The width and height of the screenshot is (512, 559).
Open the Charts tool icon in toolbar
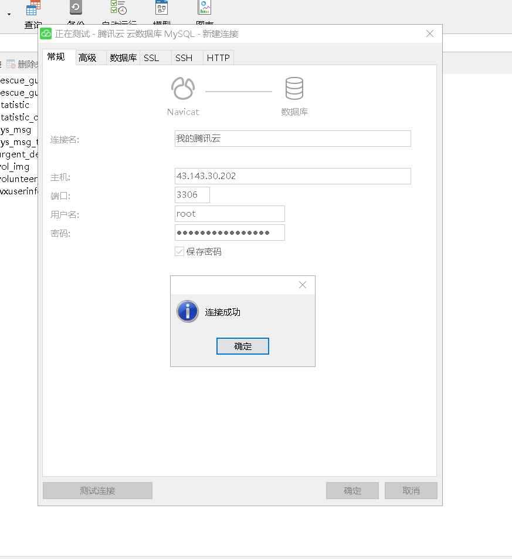tap(205, 8)
